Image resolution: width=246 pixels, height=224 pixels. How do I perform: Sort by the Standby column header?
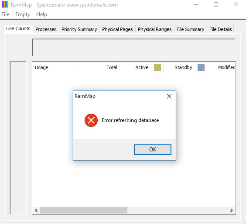pos(185,67)
